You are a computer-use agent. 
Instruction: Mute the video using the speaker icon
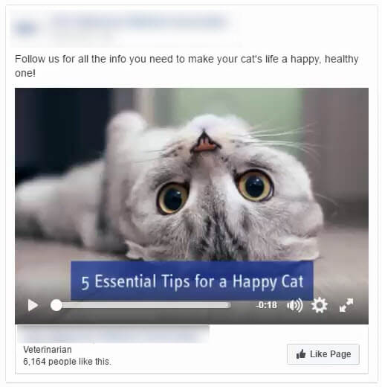(294, 305)
